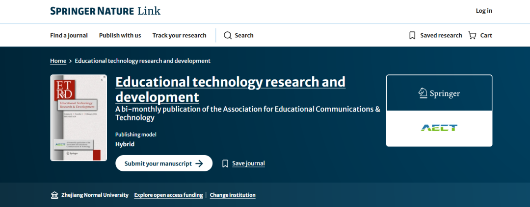Click the Change institution link

233,195
